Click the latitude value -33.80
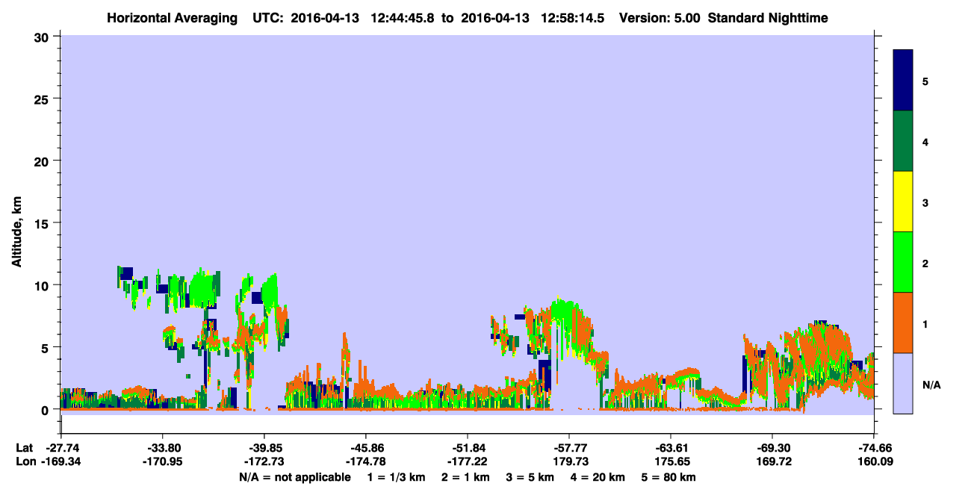Image resolution: width=971 pixels, height=498 pixels. [x=162, y=448]
